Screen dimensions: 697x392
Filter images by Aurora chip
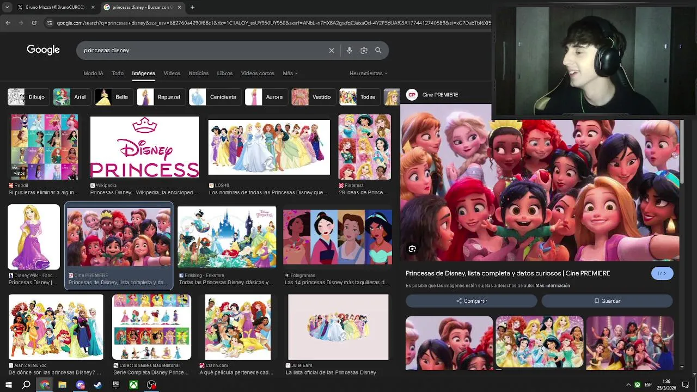[265, 97]
